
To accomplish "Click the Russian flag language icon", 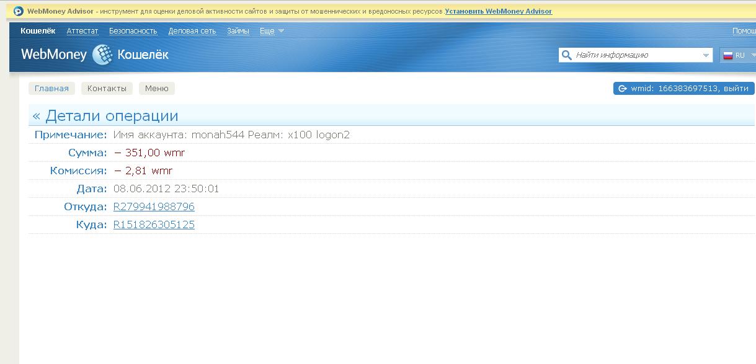I will click(727, 55).
